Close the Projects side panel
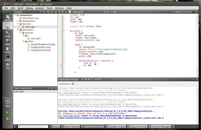 56,12
